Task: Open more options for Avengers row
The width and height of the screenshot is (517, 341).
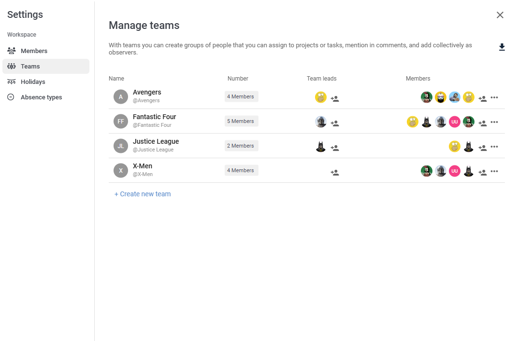Action: (x=494, y=97)
